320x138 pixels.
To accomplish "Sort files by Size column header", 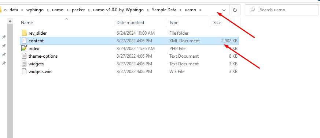I will (x=217, y=23).
